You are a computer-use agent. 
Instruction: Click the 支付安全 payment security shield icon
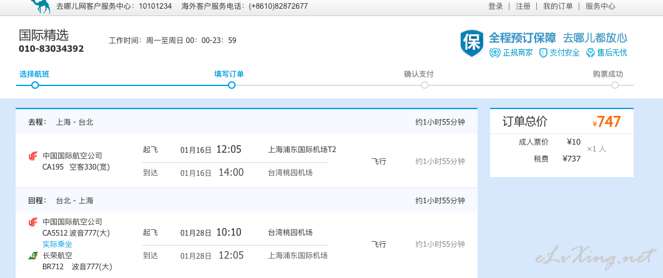[x=543, y=53]
